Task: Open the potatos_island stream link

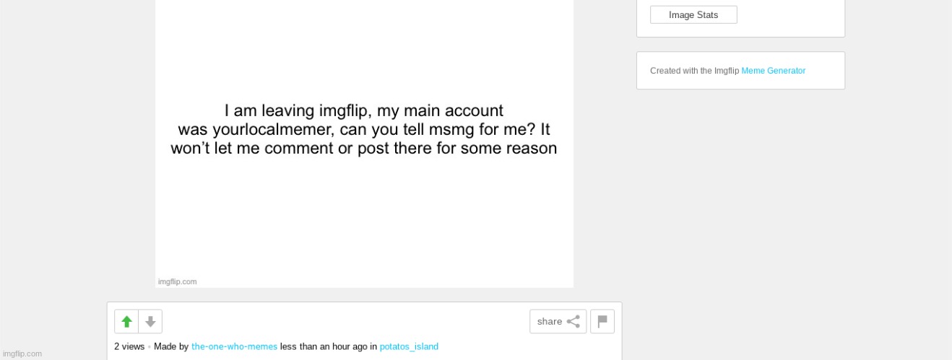Action: coord(409,347)
